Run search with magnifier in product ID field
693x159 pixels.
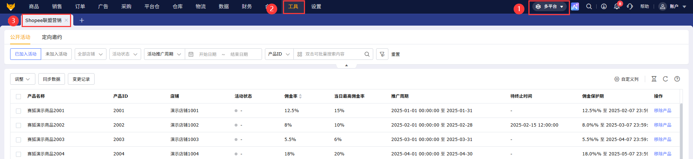click(367, 54)
